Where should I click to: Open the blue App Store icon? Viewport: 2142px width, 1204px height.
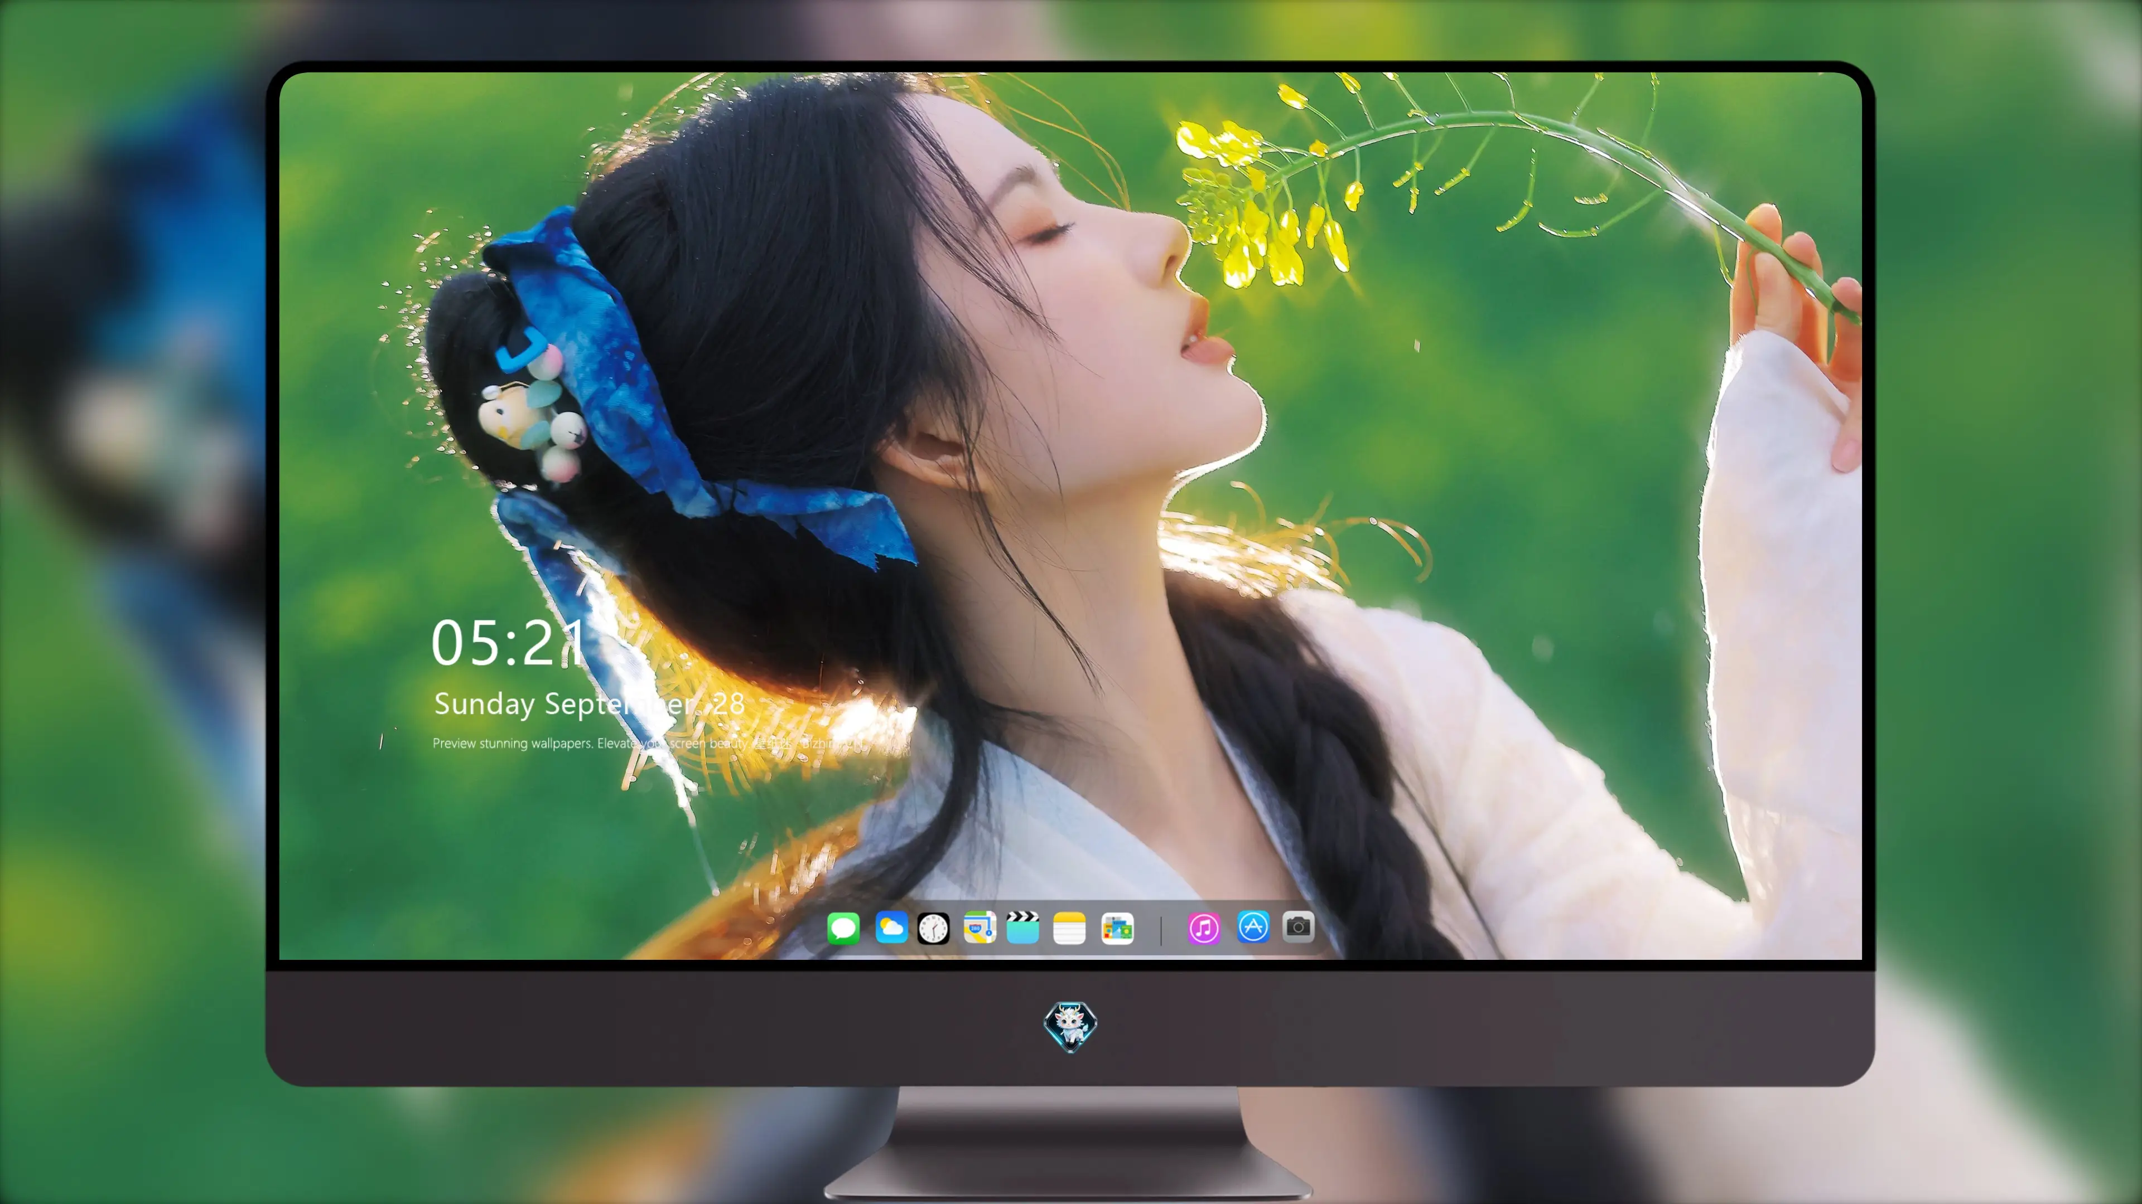[x=1253, y=928]
